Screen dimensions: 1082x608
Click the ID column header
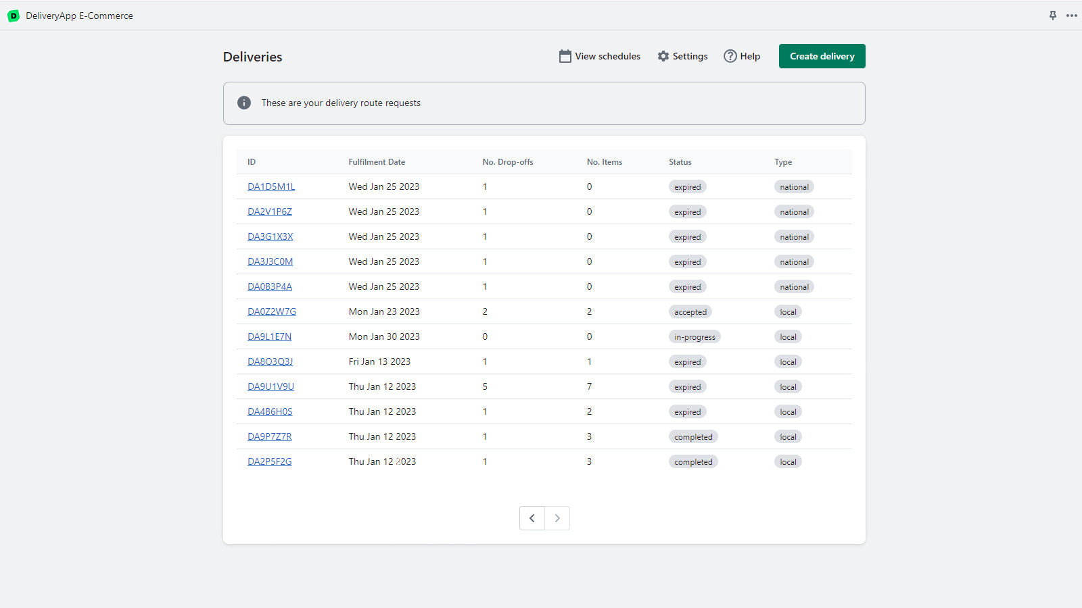[252, 162]
